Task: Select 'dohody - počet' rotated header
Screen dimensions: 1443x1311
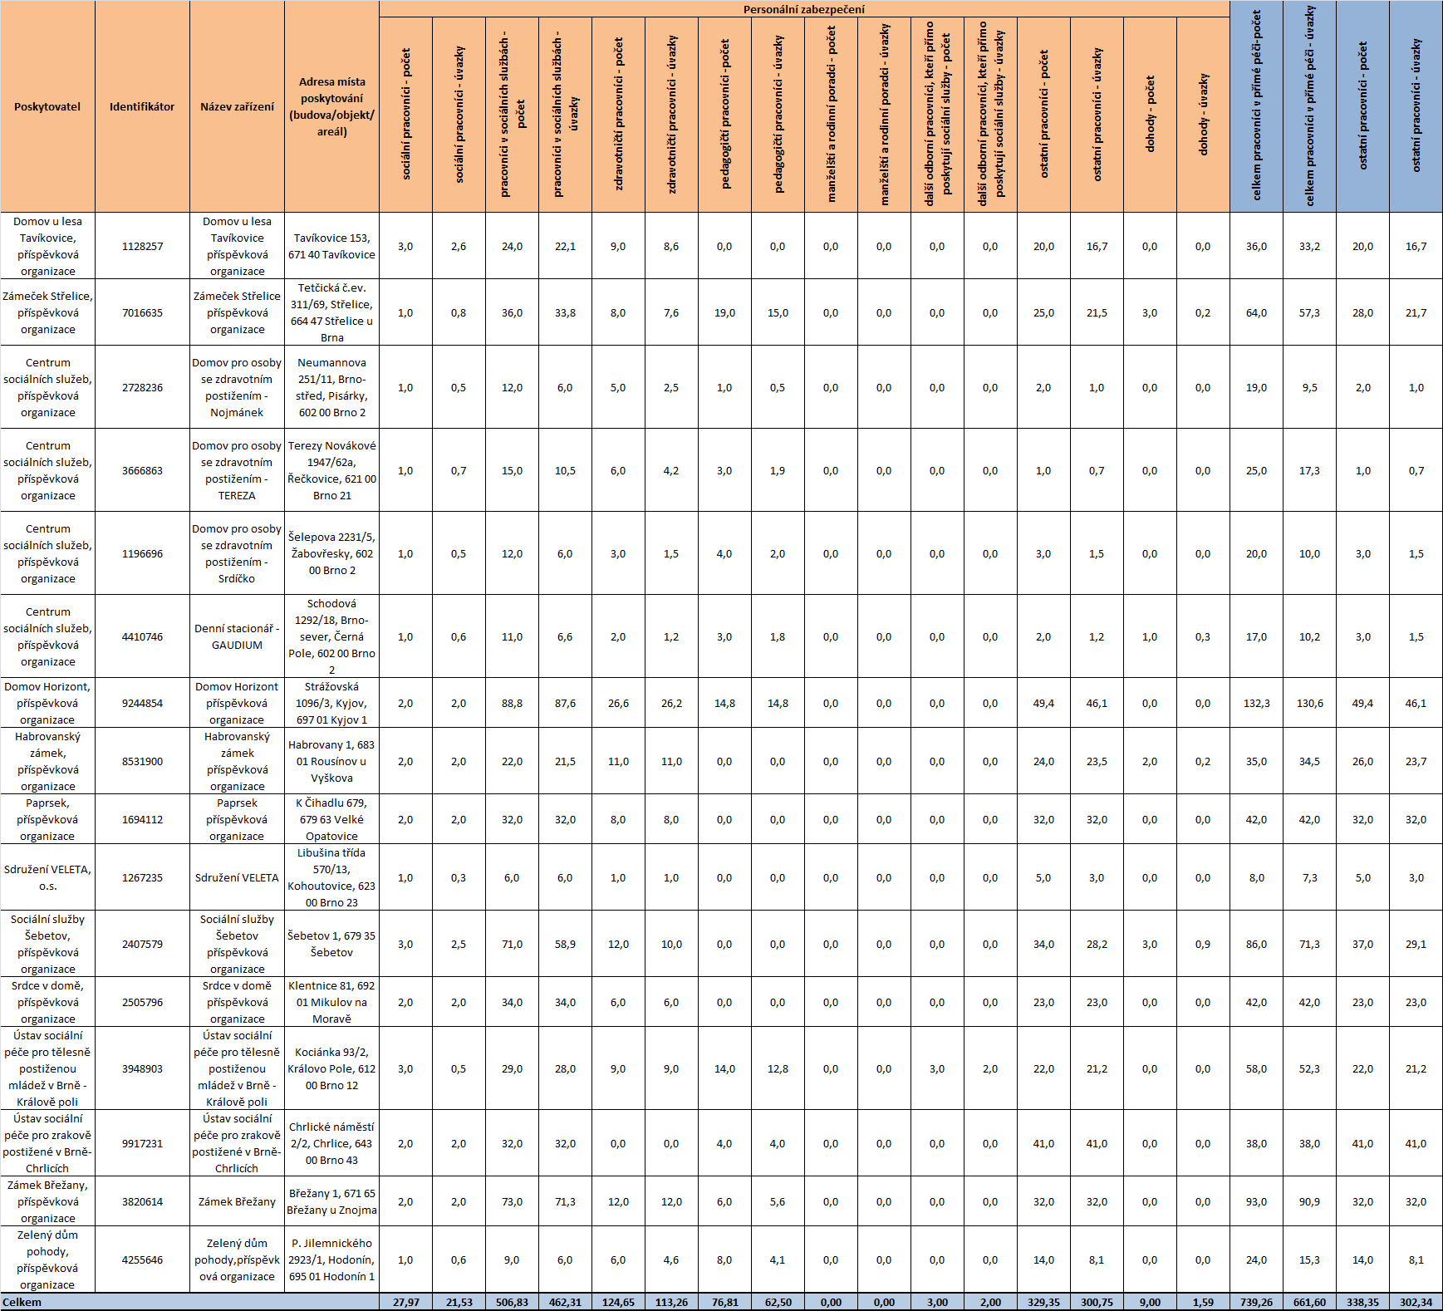Action: [x=1150, y=115]
